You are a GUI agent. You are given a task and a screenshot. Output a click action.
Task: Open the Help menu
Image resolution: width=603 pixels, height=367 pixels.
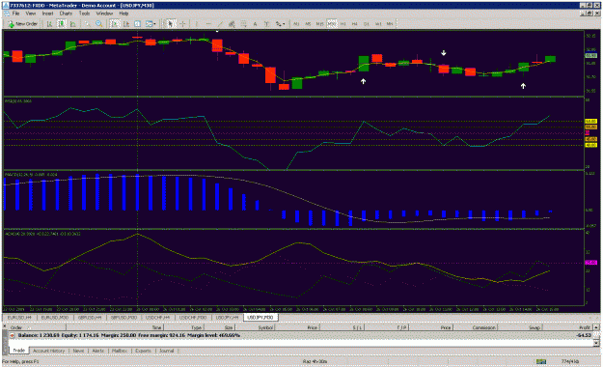(123, 14)
